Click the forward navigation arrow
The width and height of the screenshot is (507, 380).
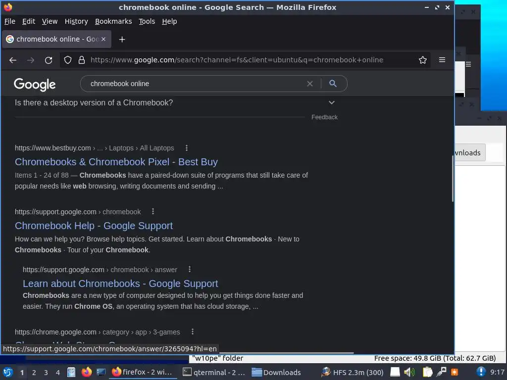31,60
